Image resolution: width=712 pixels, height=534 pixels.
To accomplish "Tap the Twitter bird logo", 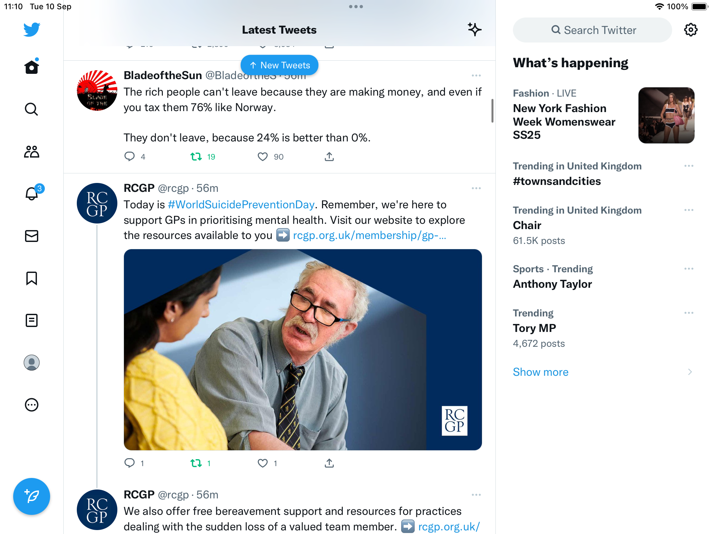I will tap(32, 30).
